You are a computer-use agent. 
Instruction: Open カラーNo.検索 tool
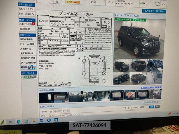pos(27,44)
